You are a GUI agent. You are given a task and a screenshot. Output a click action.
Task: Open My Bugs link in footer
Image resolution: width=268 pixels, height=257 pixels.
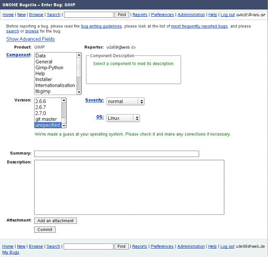pos(11,252)
